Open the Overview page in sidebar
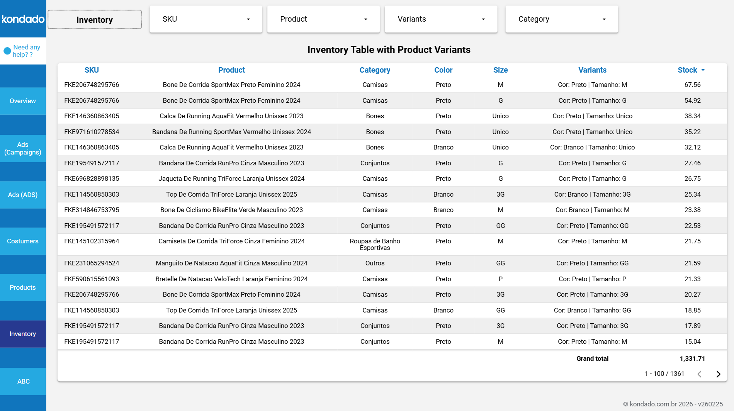Screen dimensions: 734x411 23,101
